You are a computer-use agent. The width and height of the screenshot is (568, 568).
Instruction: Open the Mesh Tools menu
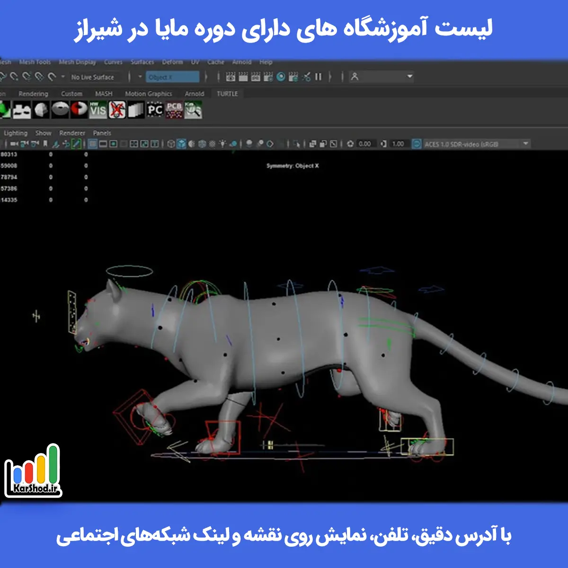35,62
